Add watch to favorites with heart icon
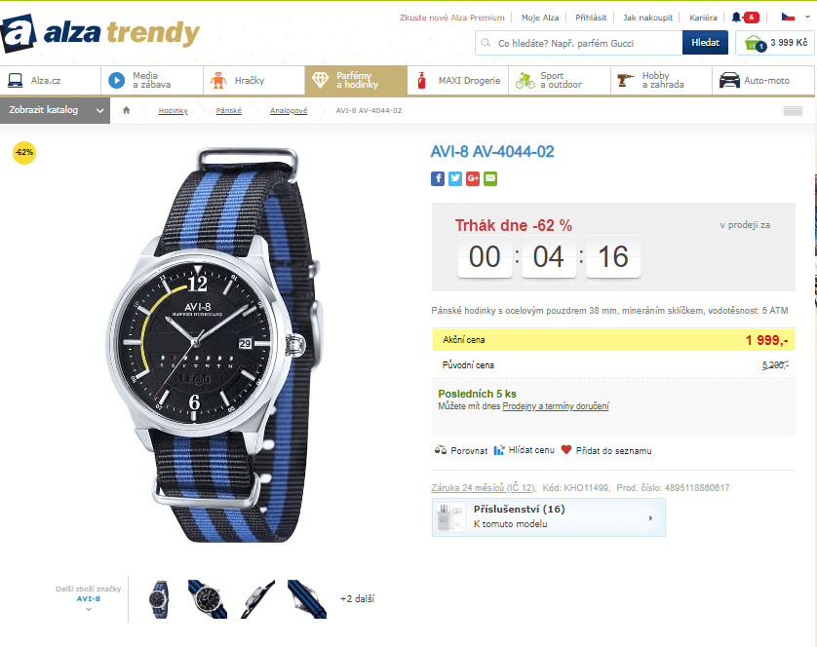 (566, 450)
